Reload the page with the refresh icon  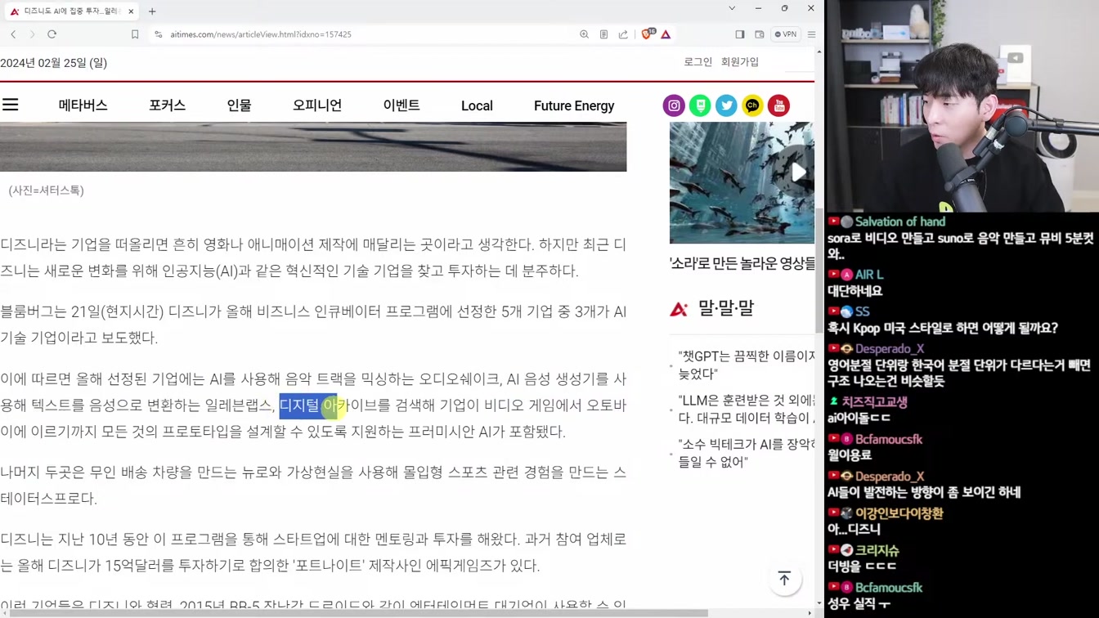52,34
